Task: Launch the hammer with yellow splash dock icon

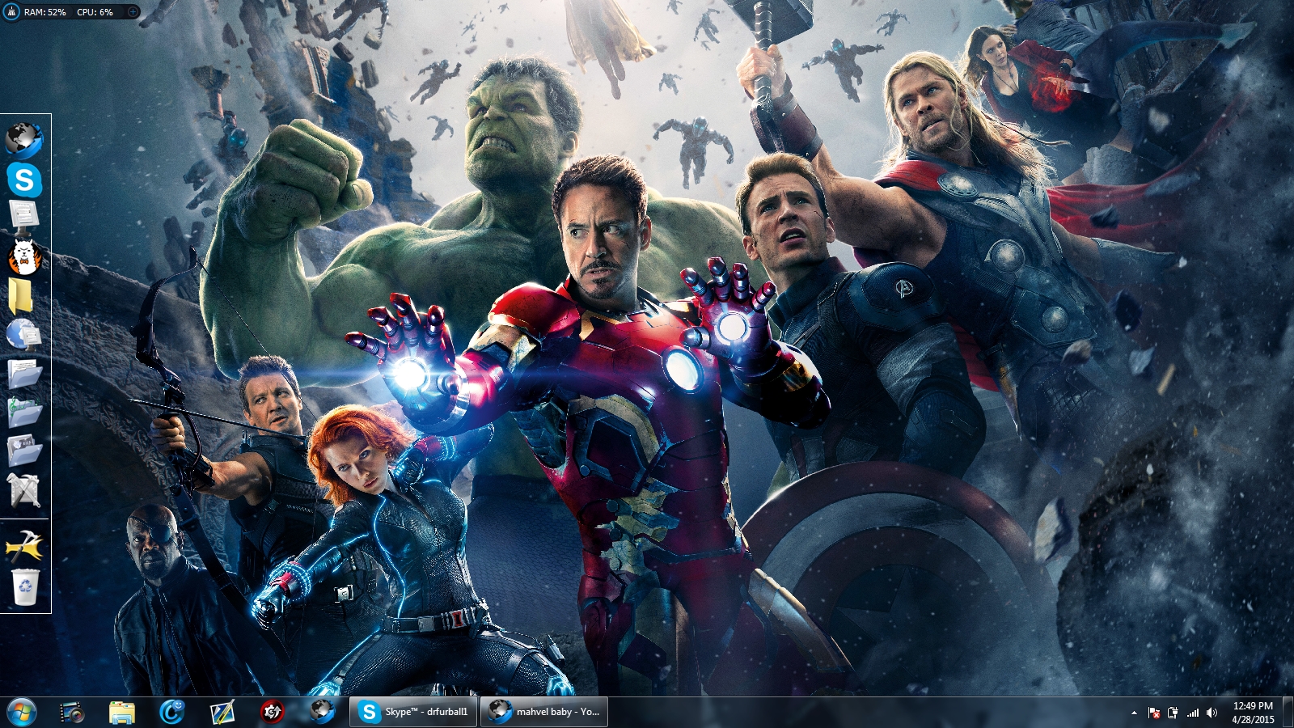Action: click(24, 547)
